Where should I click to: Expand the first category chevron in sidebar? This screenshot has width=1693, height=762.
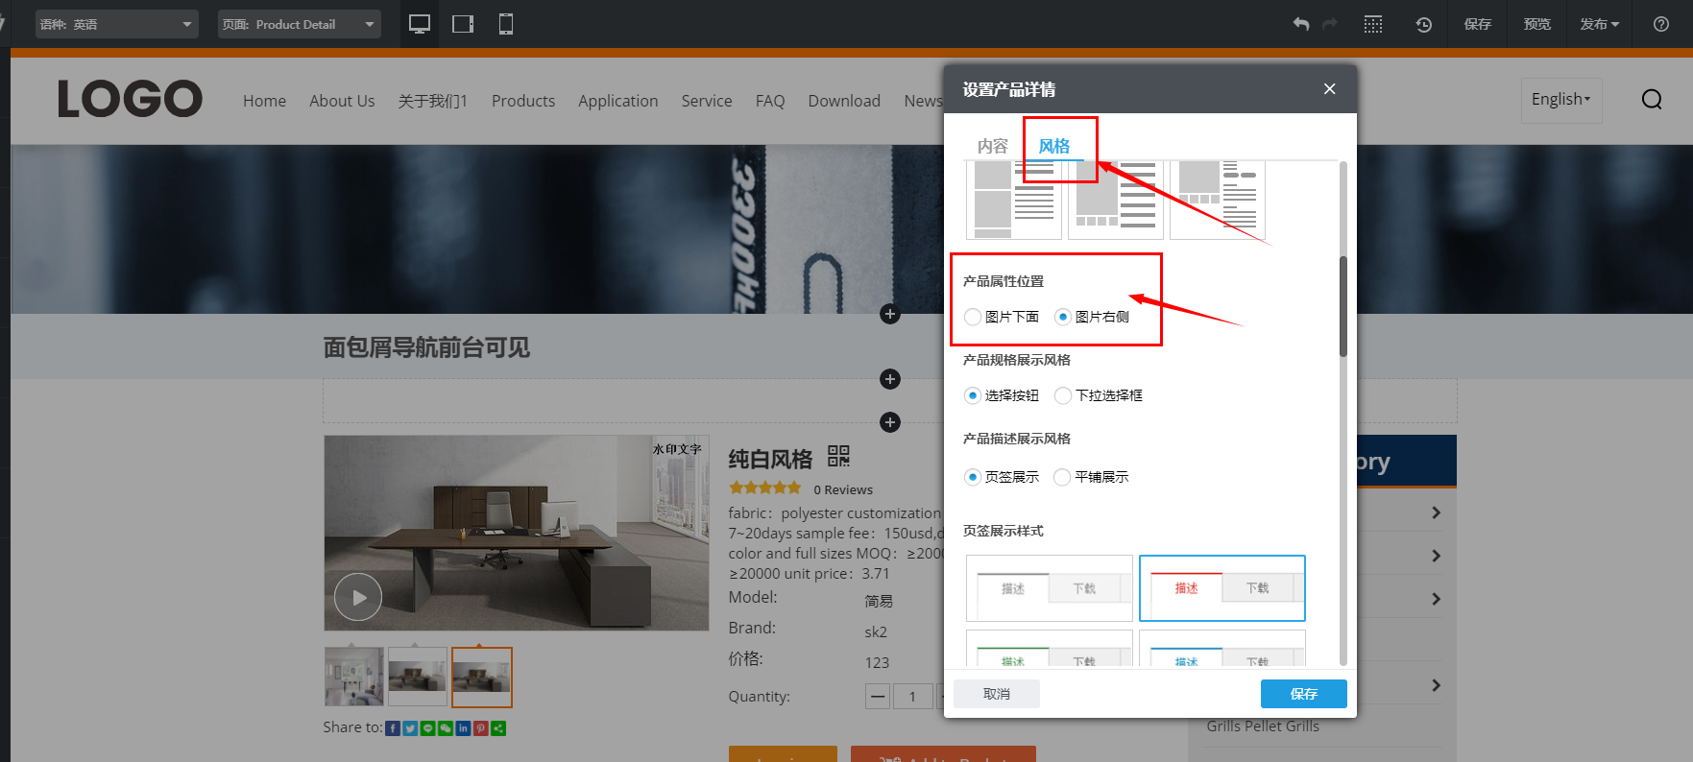point(1436,512)
